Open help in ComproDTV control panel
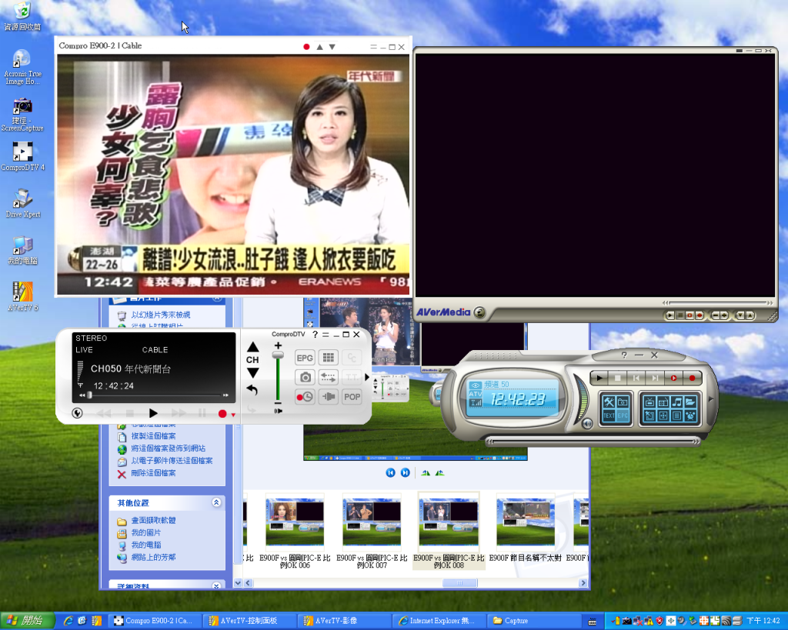 (315, 335)
